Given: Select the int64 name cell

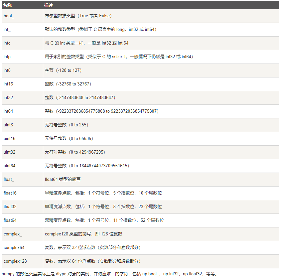Looking at the screenshot, I should point(22,111).
